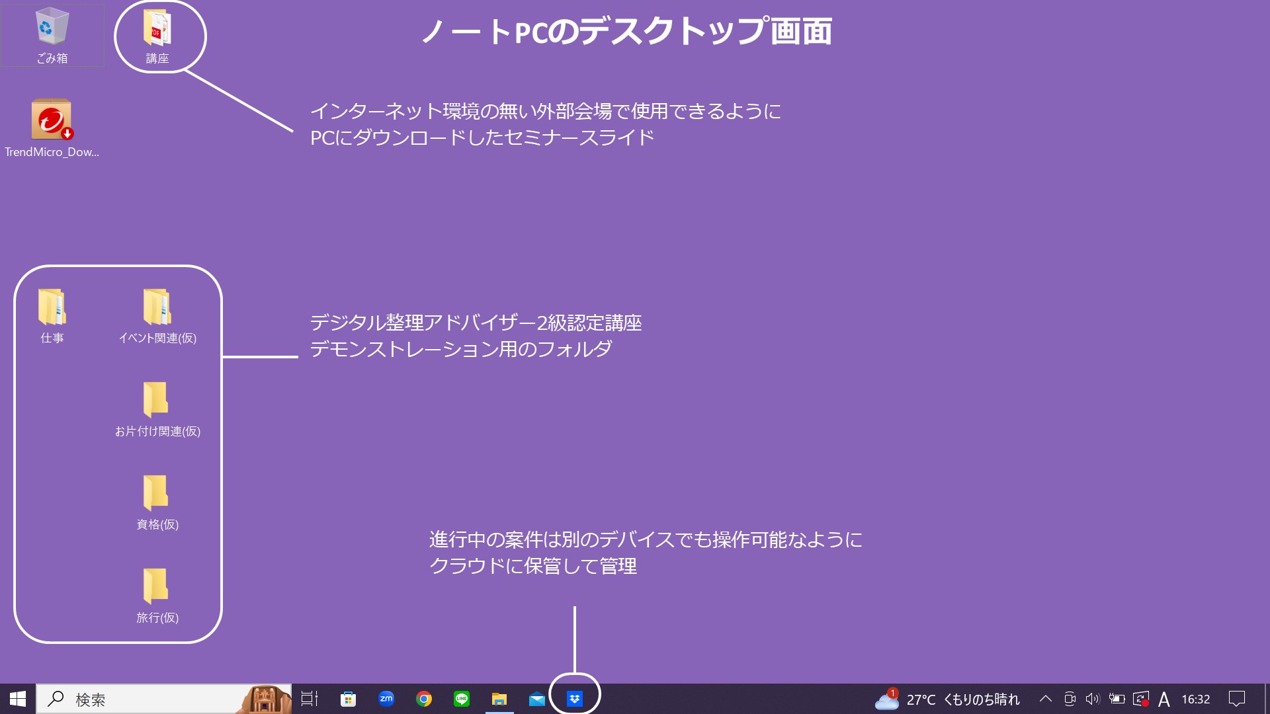Open the お片付け関連(仮) folder

[157, 409]
